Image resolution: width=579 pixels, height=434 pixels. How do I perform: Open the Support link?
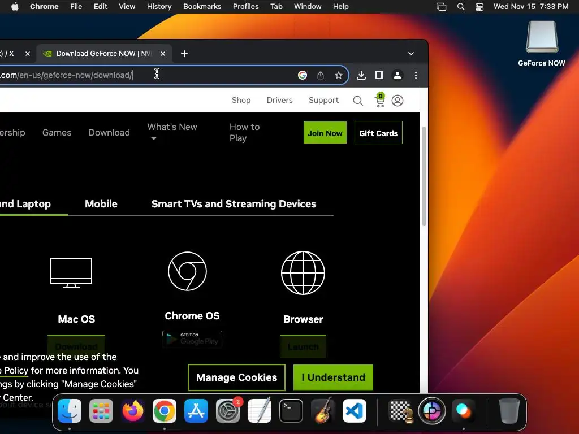pos(323,101)
